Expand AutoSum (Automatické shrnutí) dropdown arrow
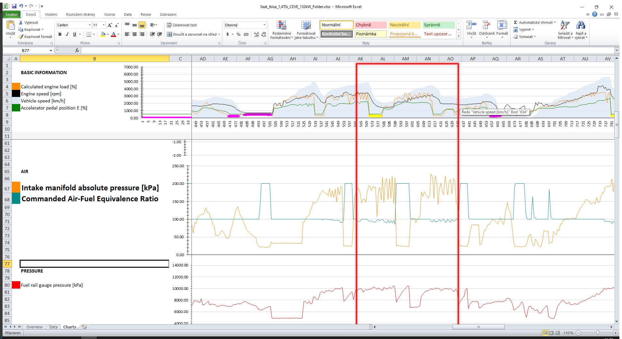The height and width of the screenshot is (339, 622). pyautogui.click(x=555, y=22)
